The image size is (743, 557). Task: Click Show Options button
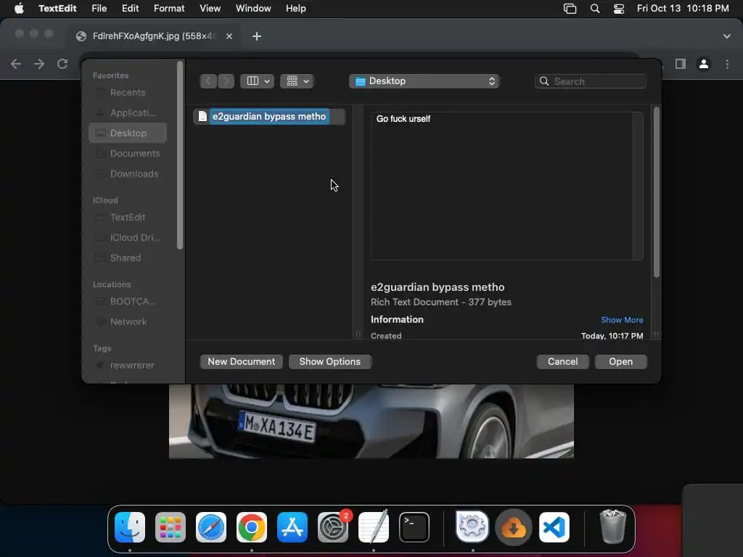click(x=330, y=361)
